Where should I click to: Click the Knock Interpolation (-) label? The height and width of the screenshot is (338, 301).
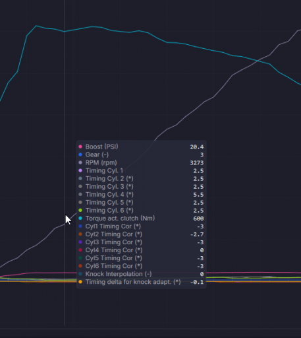pos(119,274)
